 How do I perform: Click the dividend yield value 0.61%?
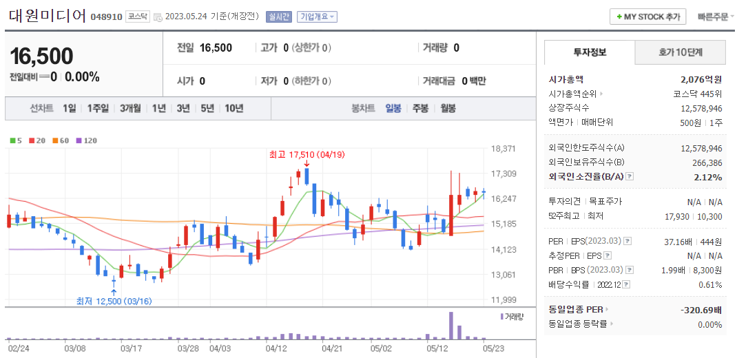click(709, 285)
